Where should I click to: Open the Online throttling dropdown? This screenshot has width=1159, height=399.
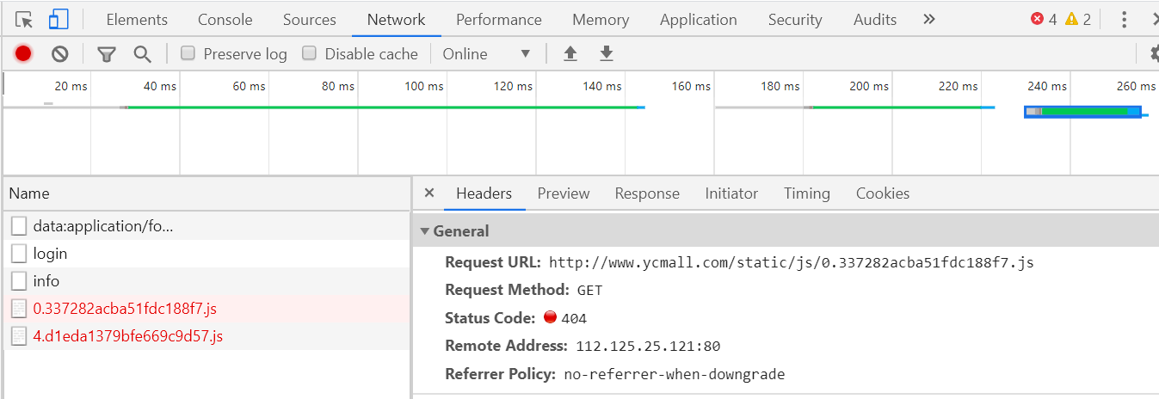click(x=486, y=54)
